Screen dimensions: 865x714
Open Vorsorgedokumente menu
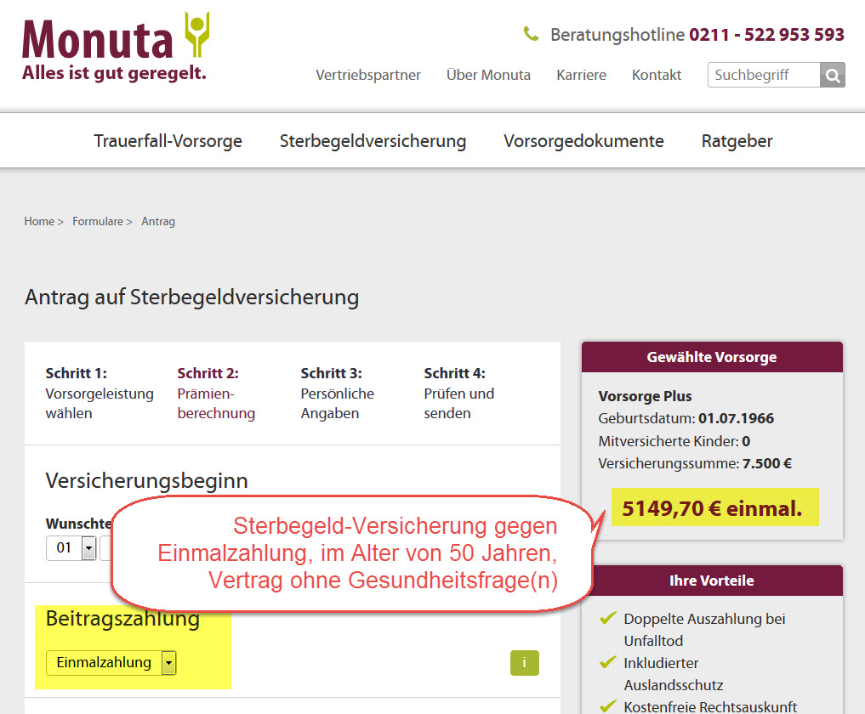click(x=583, y=141)
